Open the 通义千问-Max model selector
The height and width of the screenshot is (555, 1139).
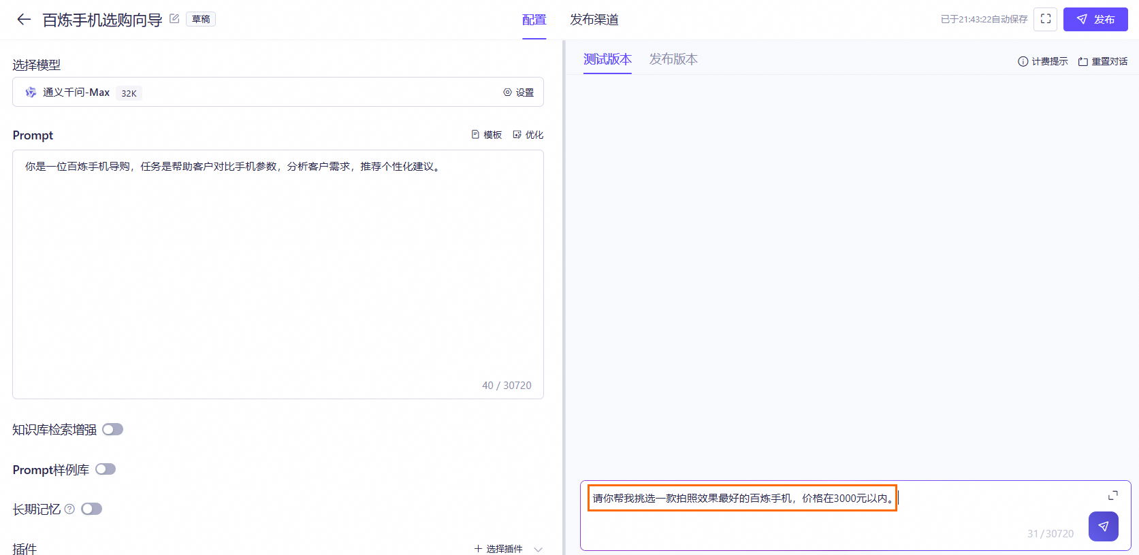(278, 92)
